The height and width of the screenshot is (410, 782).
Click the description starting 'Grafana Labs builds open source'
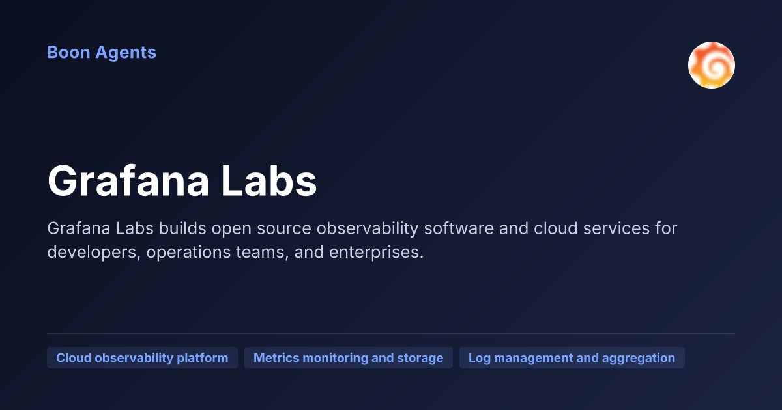[362, 240]
